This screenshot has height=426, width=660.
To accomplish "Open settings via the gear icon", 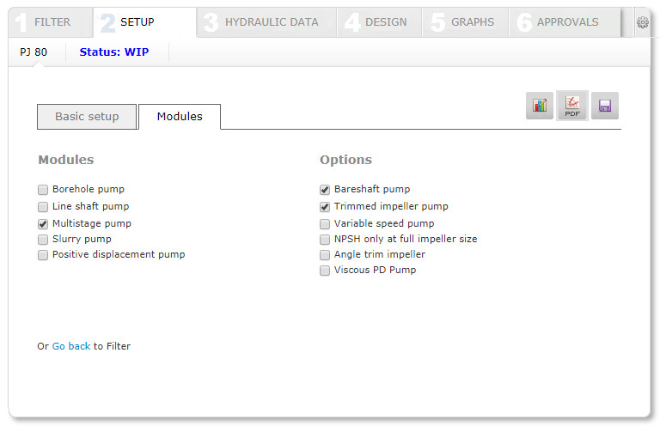I will click(x=642, y=23).
